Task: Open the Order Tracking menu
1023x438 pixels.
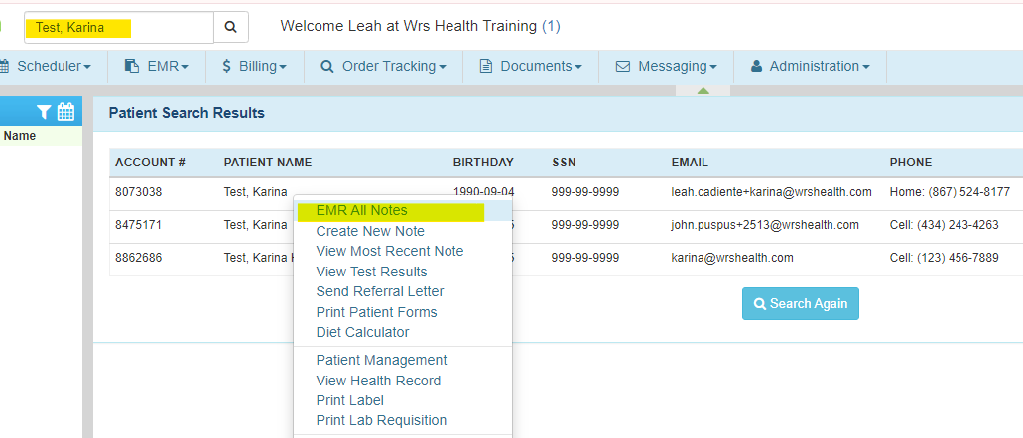Action: [x=383, y=66]
